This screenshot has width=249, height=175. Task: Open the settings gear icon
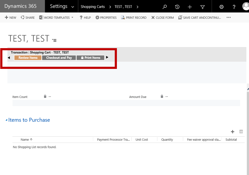pyautogui.click(x=221, y=7)
